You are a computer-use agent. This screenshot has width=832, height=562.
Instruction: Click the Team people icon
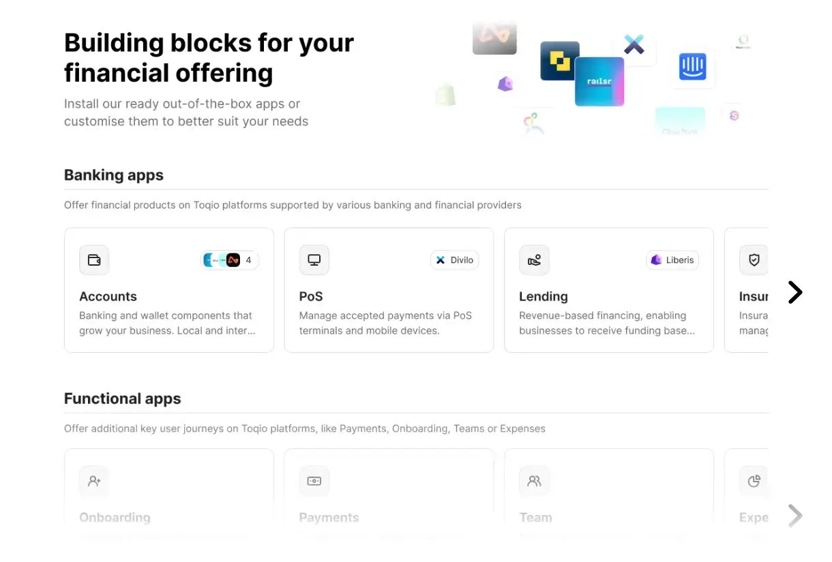click(534, 481)
